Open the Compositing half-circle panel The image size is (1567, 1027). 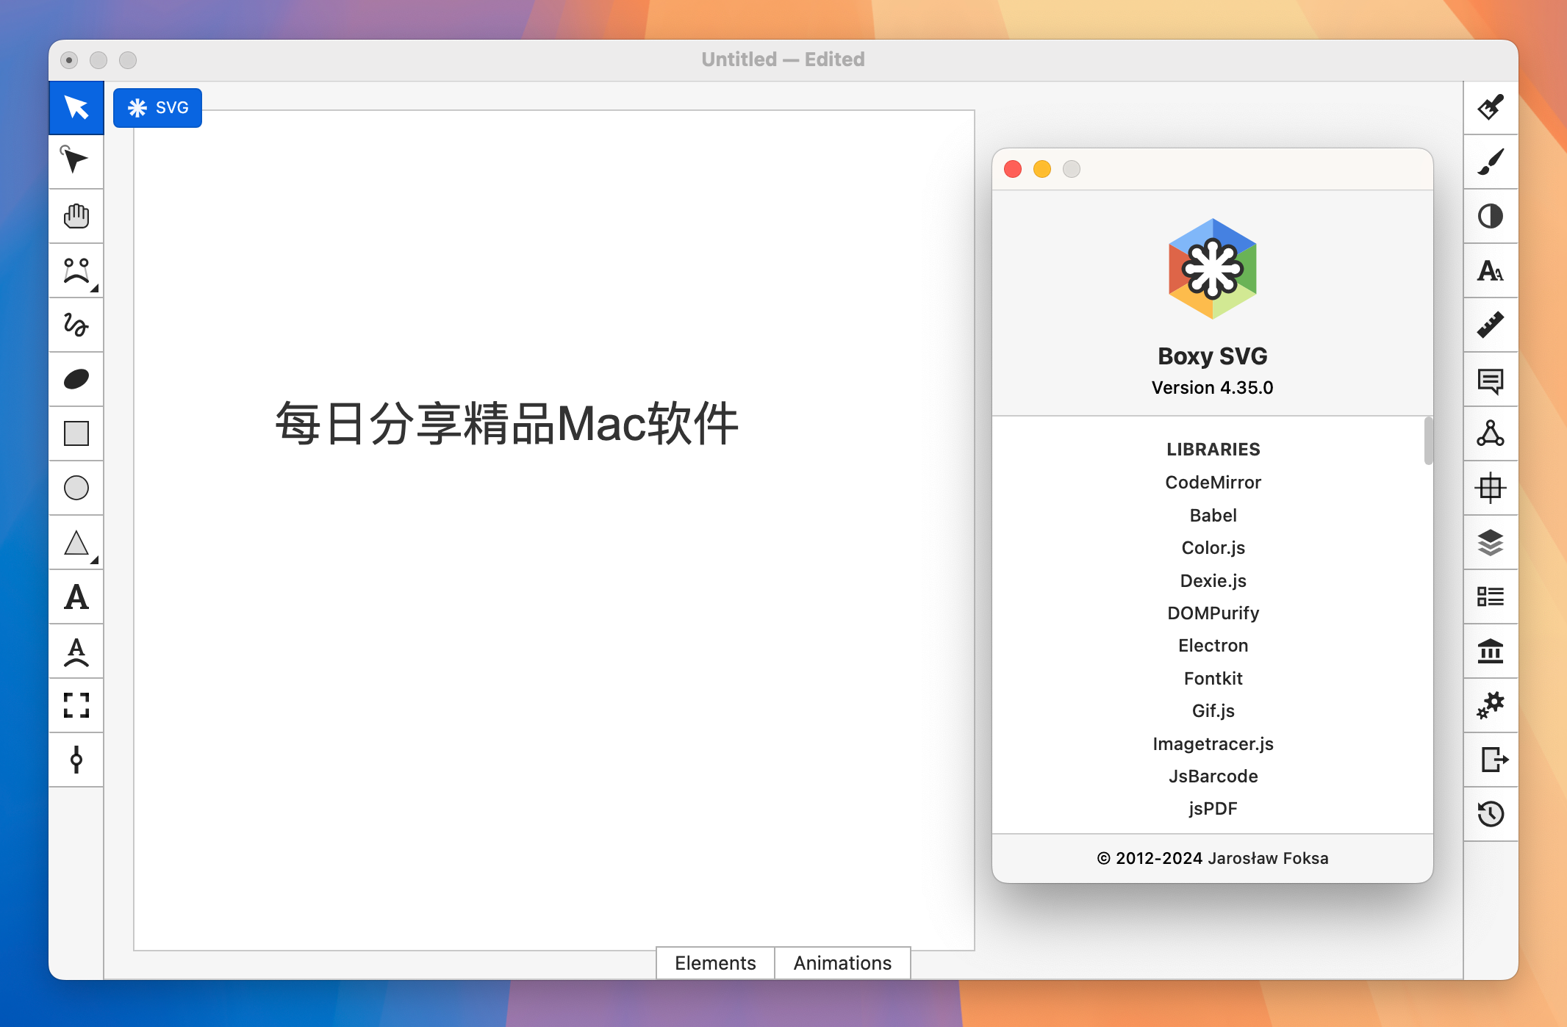pos(1491,216)
